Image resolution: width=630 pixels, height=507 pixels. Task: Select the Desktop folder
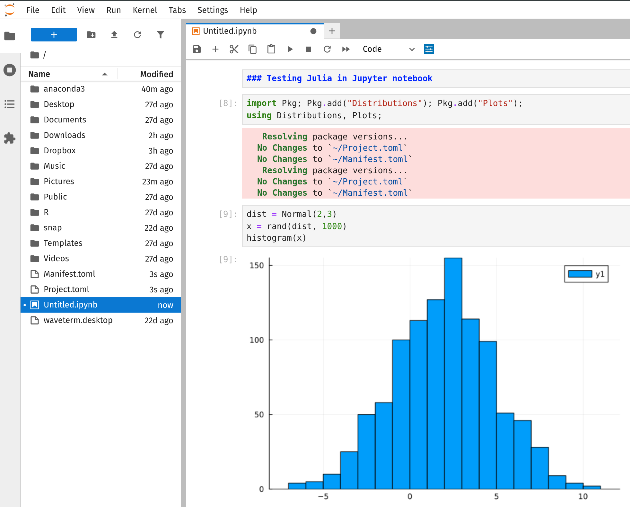pos(101,104)
